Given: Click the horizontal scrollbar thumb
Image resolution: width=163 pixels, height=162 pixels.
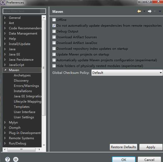Looking at the screenshot, I should pos(21,149).
